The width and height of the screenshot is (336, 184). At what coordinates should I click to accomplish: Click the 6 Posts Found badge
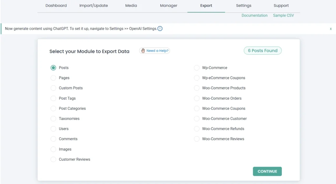[x=262, y=51]
